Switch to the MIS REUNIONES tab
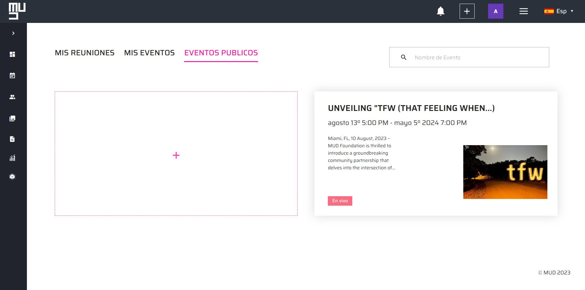585x290 pixels. point(85,53)
